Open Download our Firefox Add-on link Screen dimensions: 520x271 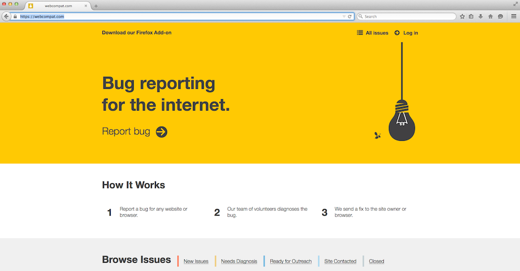(x=137, y=33)
